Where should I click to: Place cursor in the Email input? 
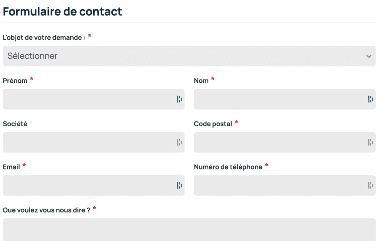coord(89,185)
